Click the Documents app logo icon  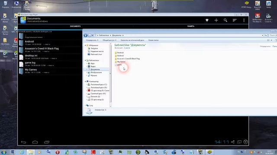23,20
